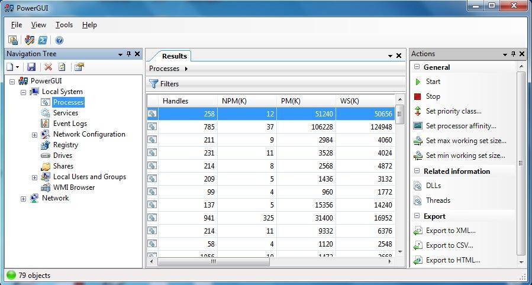
Task: Close the Navigation Tree panel
Action: click(x=137, y=54)
